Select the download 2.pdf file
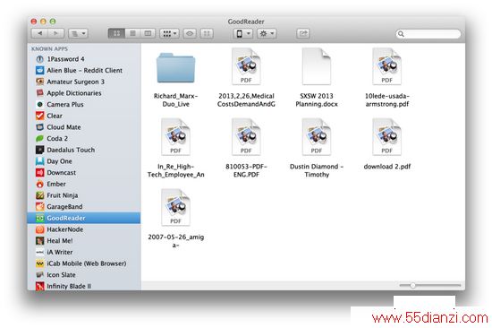This screenshot has width=492, height=328. pos(386,144)
